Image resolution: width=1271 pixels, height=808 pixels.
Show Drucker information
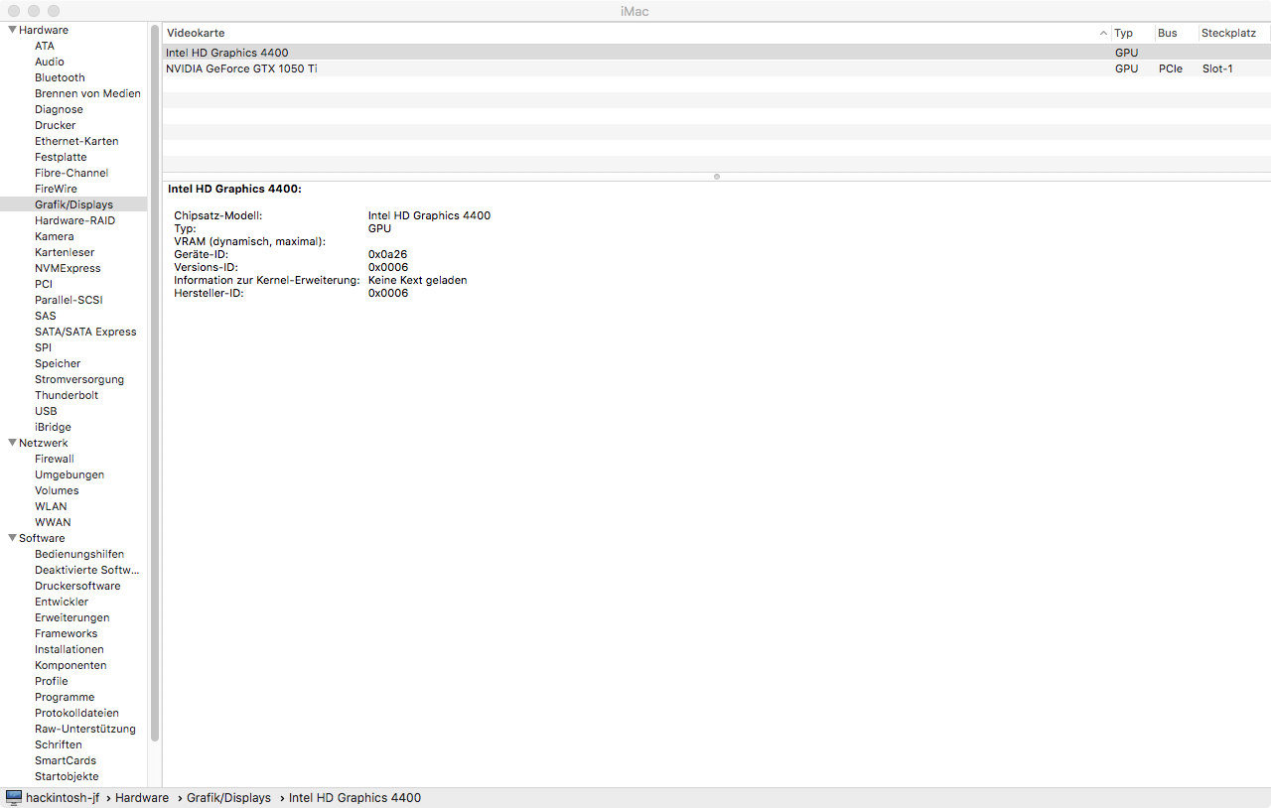(x=56, y=125)
